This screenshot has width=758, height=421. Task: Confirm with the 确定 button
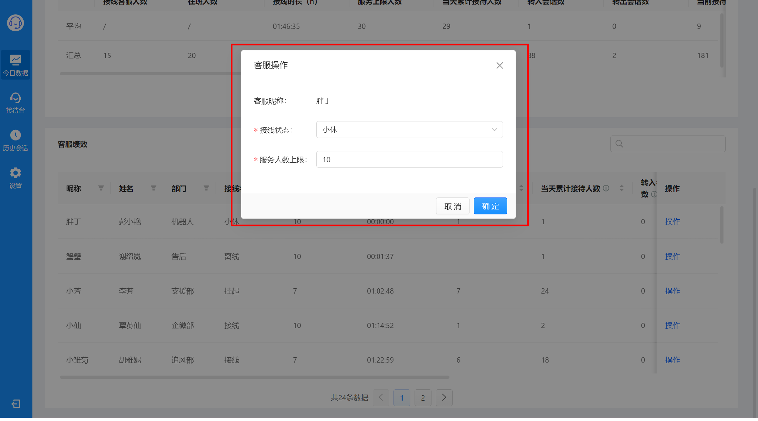pos(490,206)
